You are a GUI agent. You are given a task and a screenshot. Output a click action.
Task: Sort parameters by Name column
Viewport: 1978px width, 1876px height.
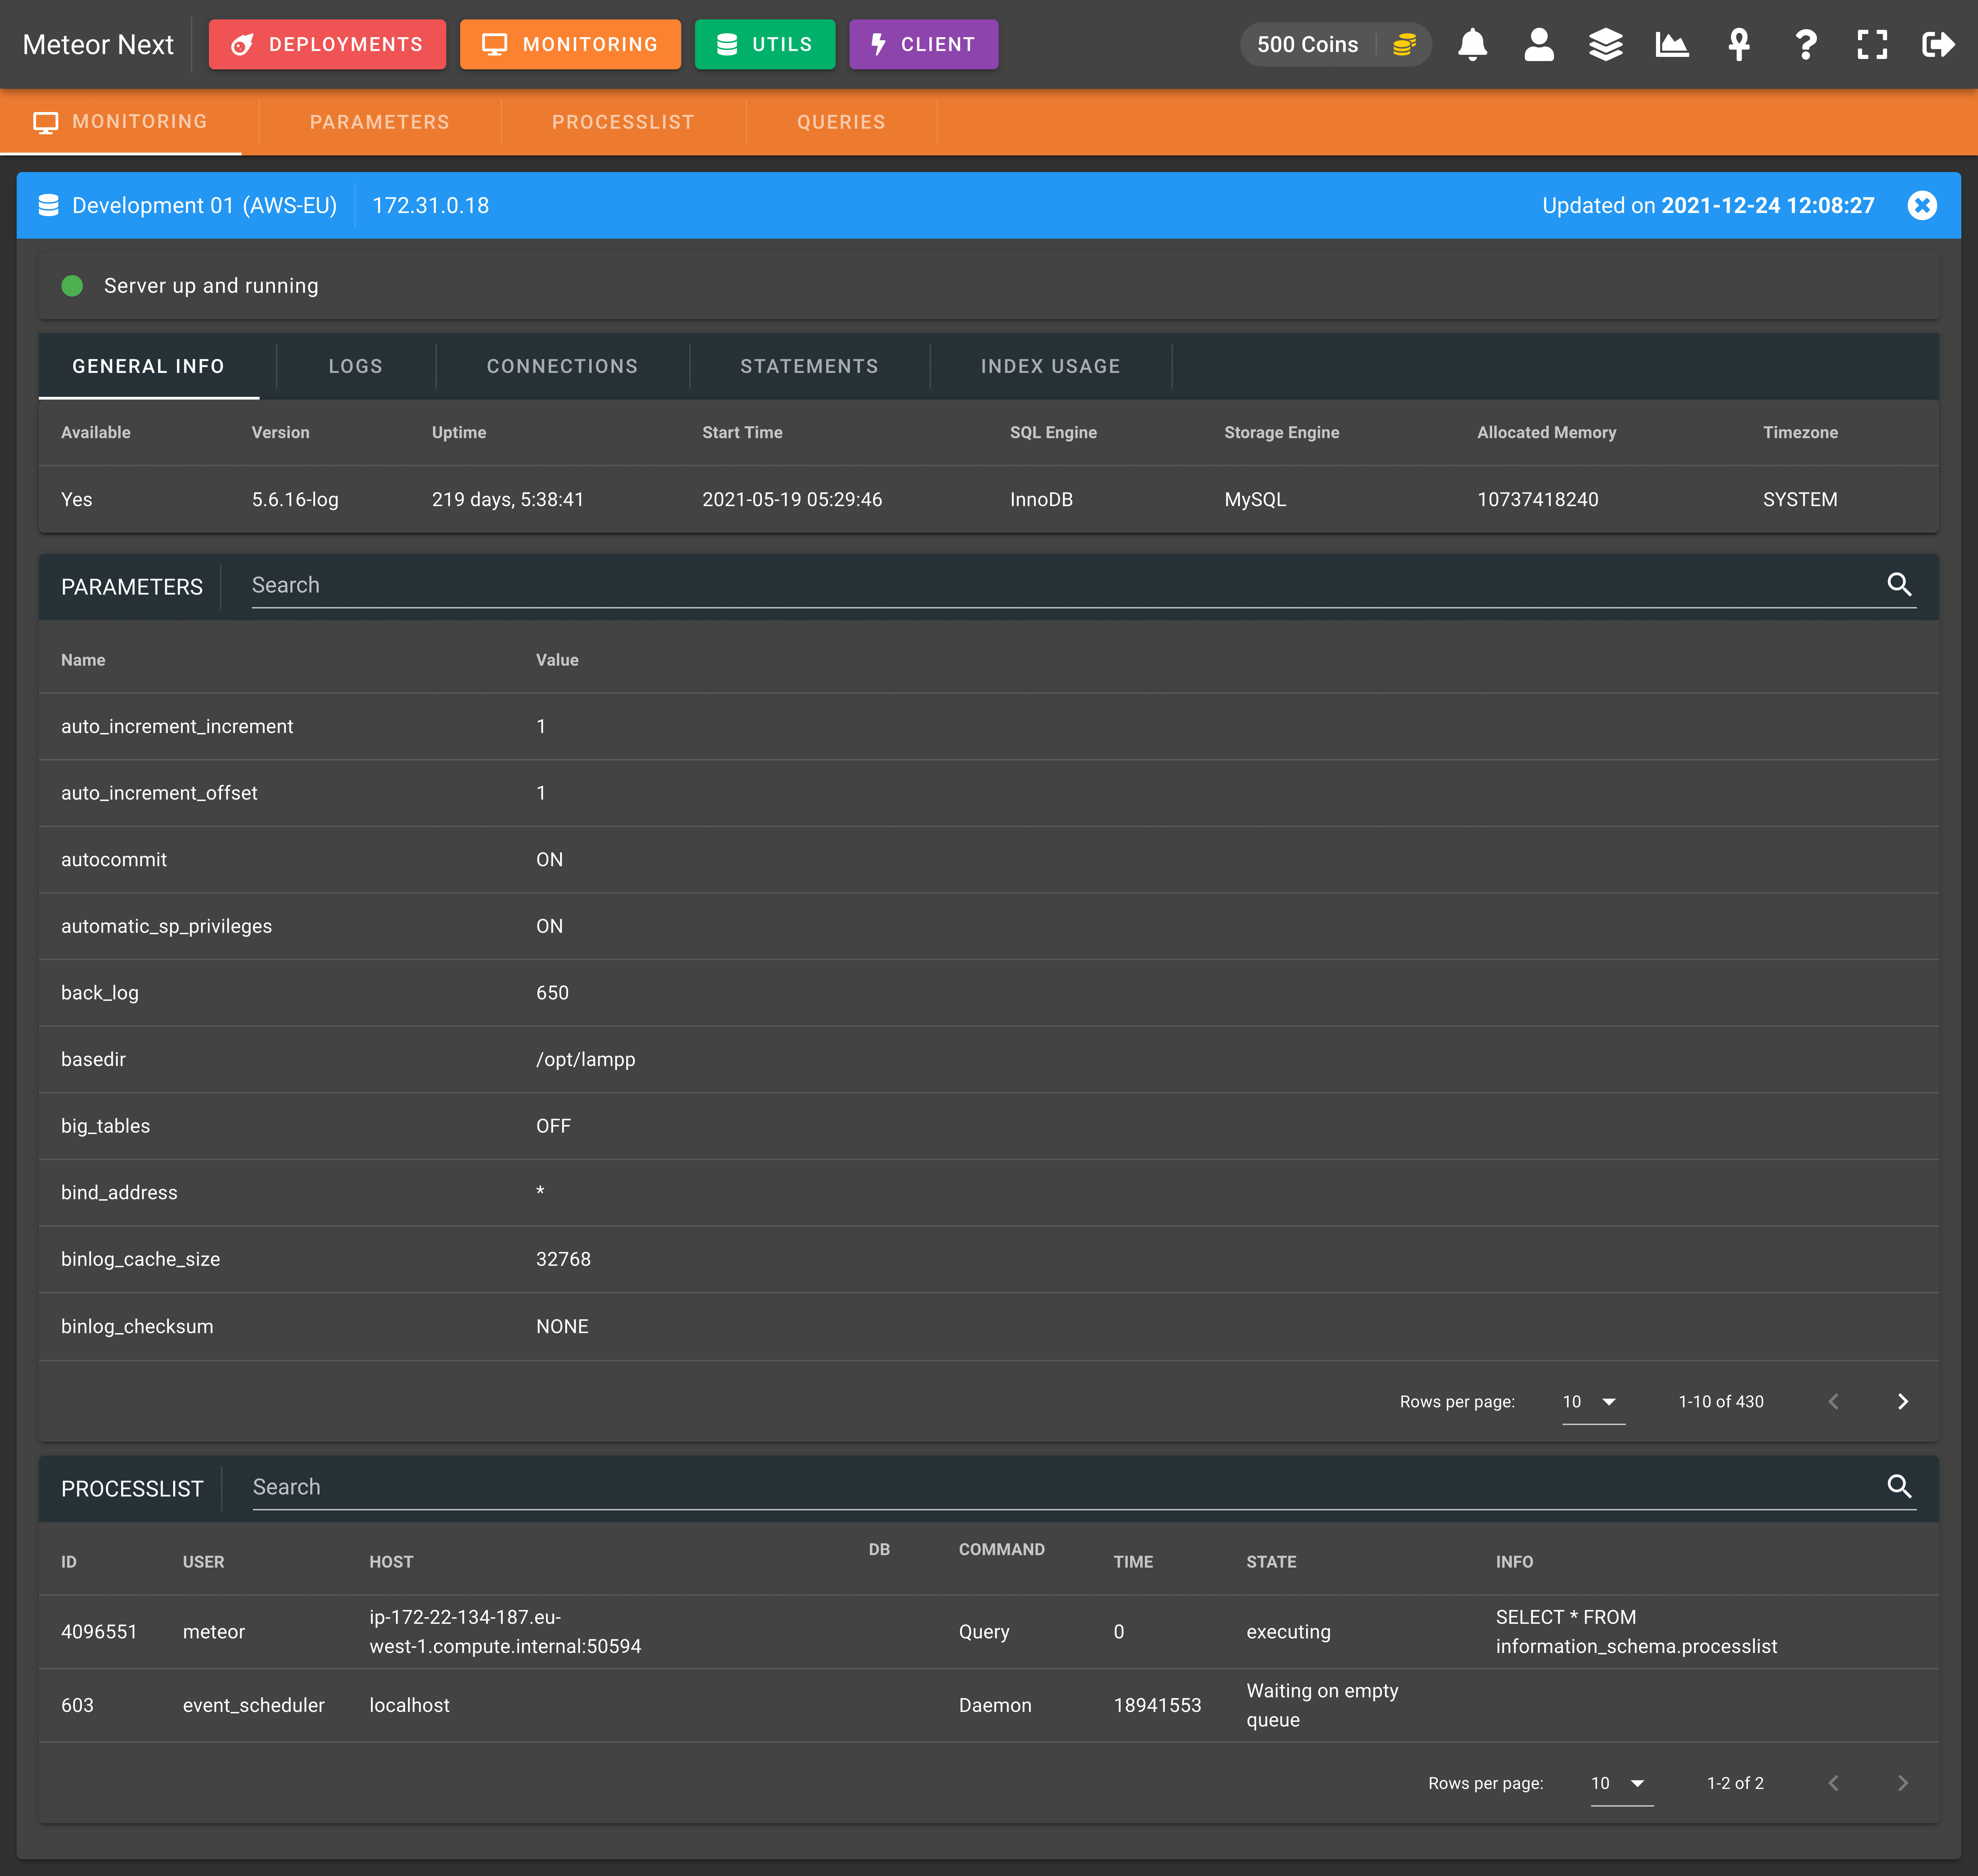point(83,660)
